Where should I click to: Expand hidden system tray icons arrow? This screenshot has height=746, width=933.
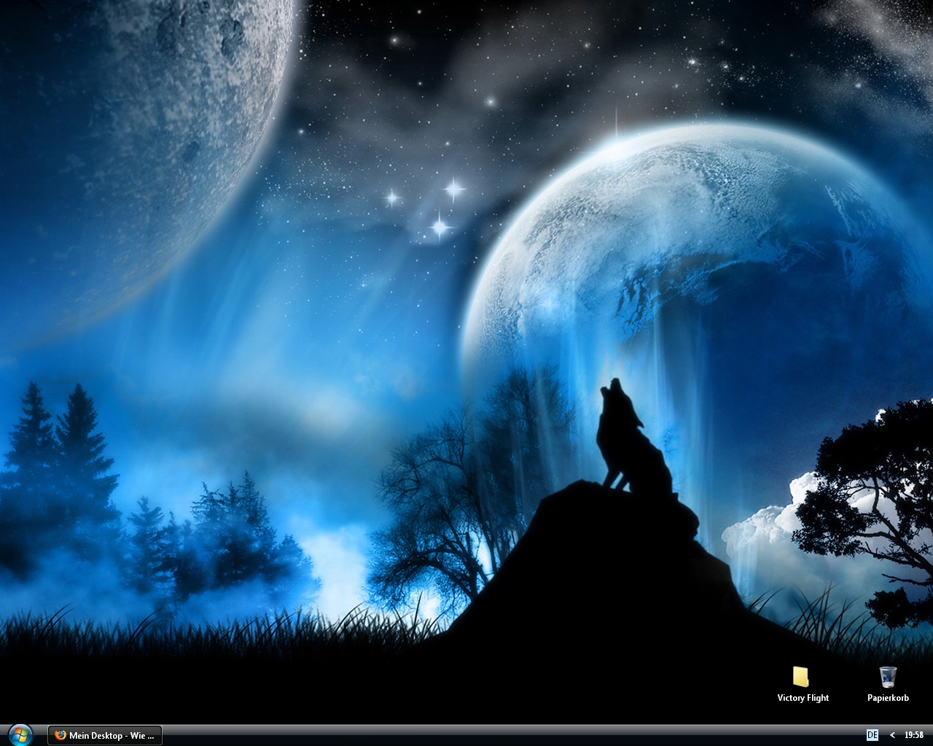892,735
